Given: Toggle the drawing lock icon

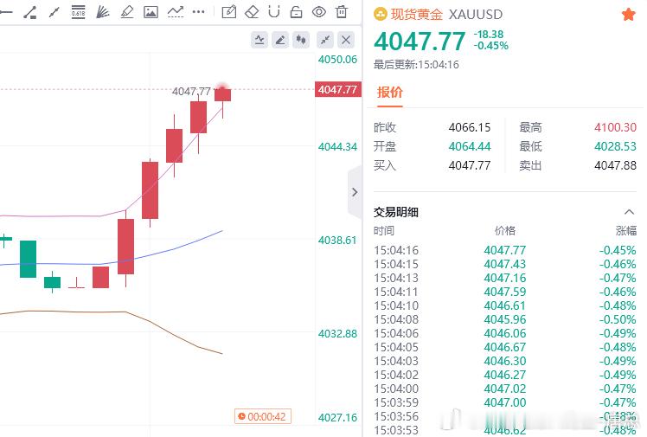Looking at the screenshot, I should click(x=297, y=12).
